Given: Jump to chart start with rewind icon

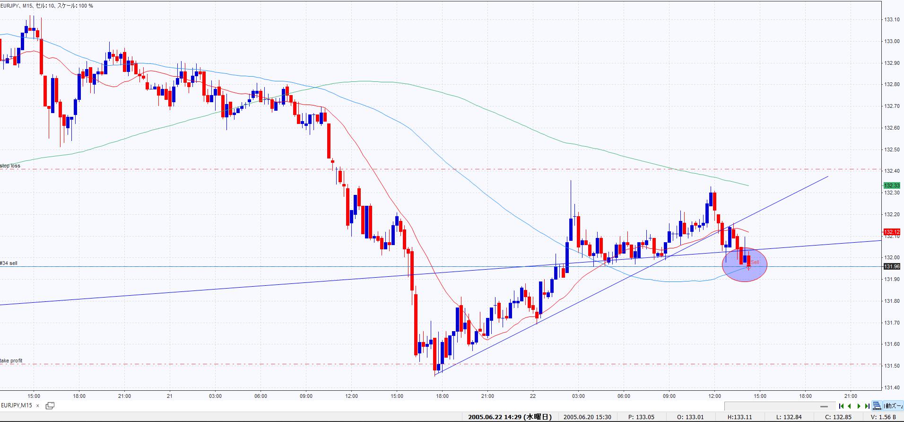Looking at the screenshot, I should click(x=841, y=406).
